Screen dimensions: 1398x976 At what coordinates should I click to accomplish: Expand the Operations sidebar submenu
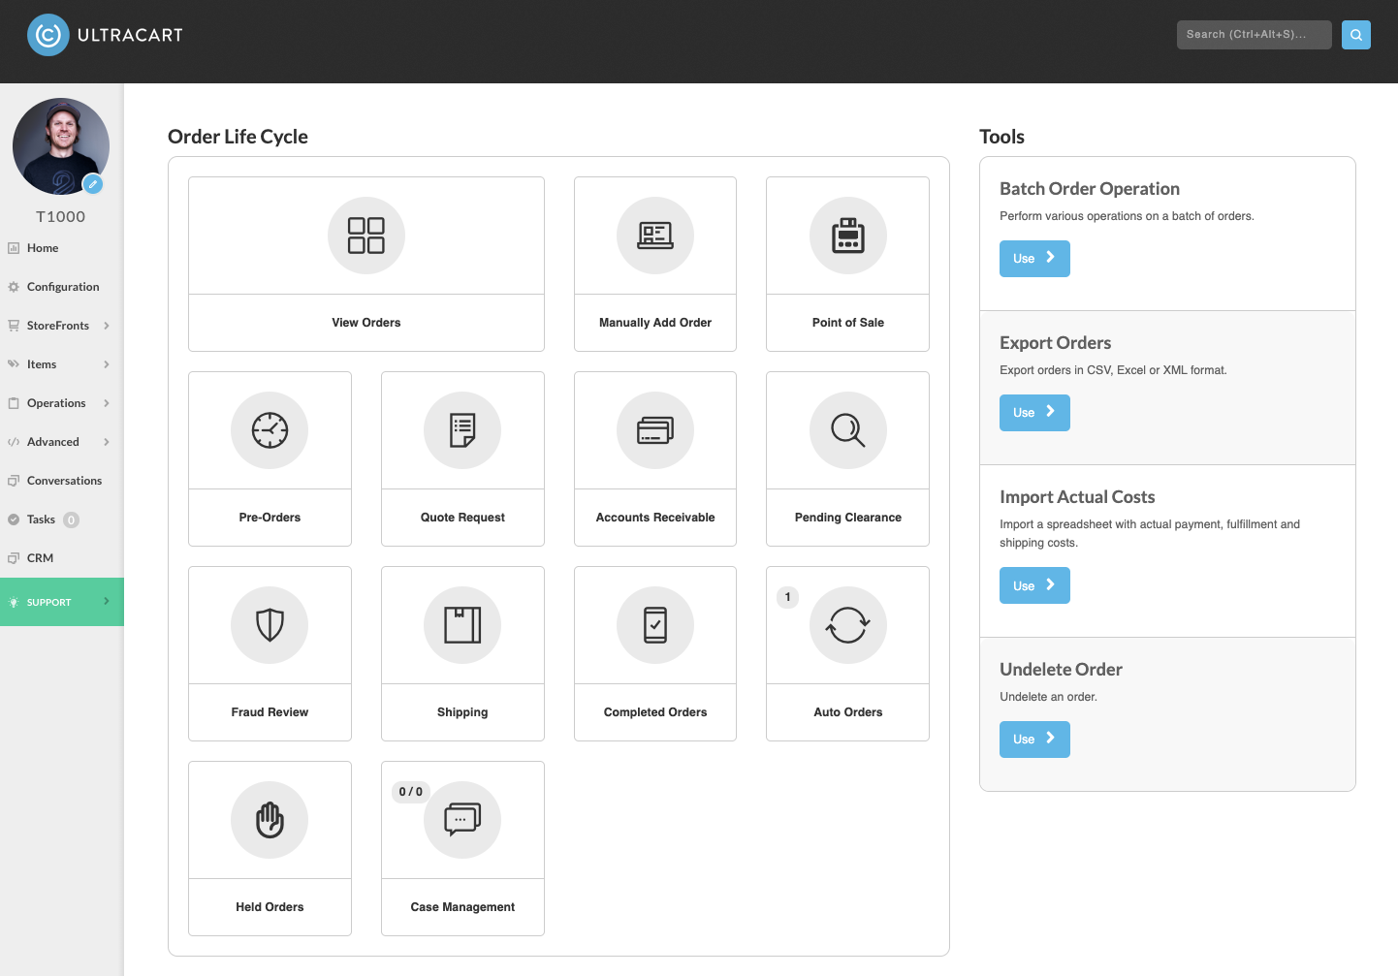click(x=58, y=403)
